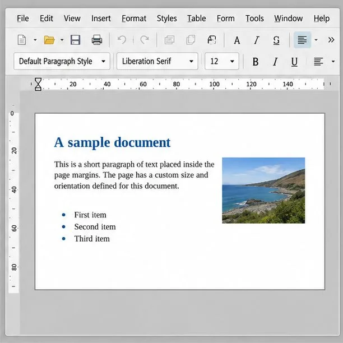Select the coastal landscape image
This screenshot has height=343, width=343.
point(263,191)
